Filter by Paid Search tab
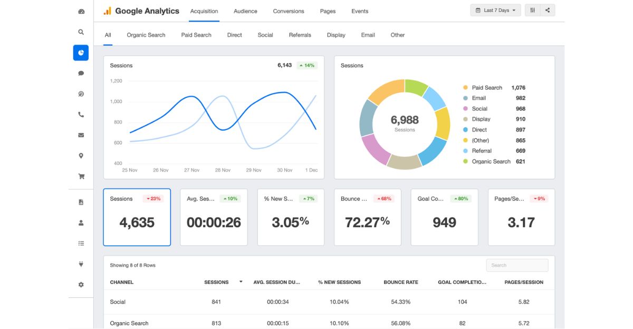The image size is (633, 329). point(196,35)
